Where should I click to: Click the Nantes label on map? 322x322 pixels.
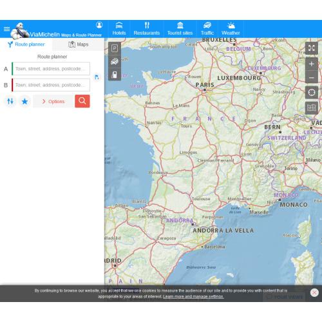click(x=154, y=123)
